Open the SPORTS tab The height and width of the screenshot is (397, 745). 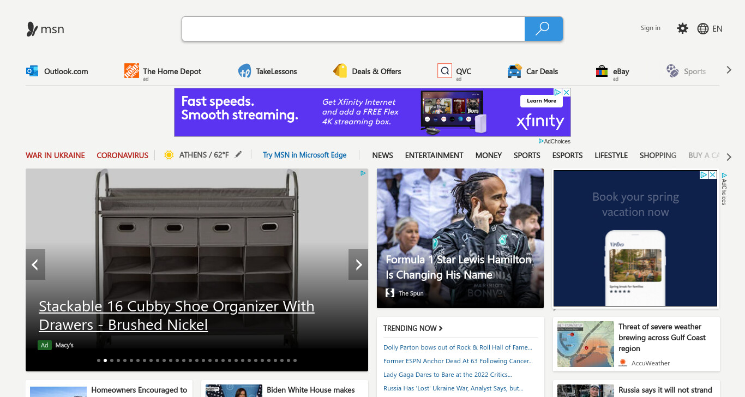(x=527, y=155)
